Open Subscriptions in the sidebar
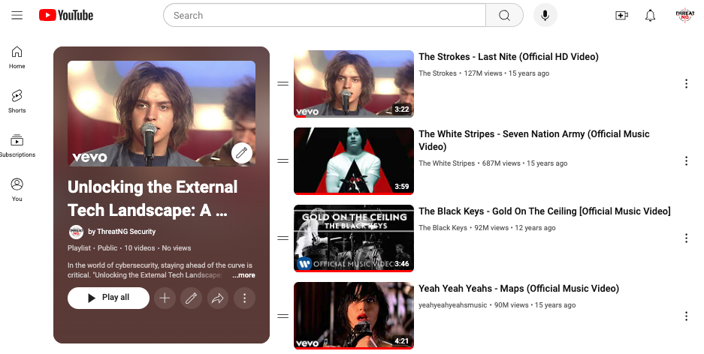The width and height of the screenshot is (704, 354). (x=17, y=145)
